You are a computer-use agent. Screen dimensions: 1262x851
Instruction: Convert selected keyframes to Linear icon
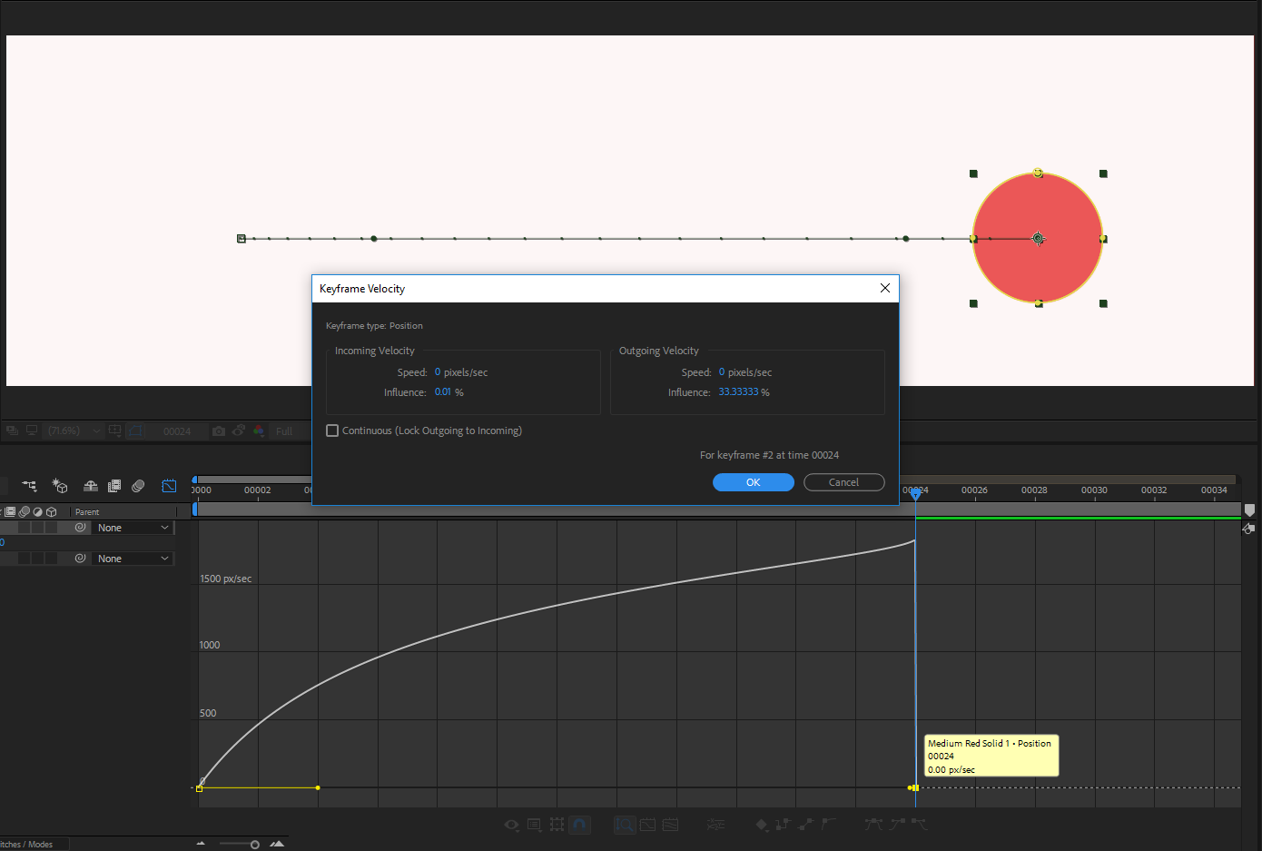click(805, 825)
